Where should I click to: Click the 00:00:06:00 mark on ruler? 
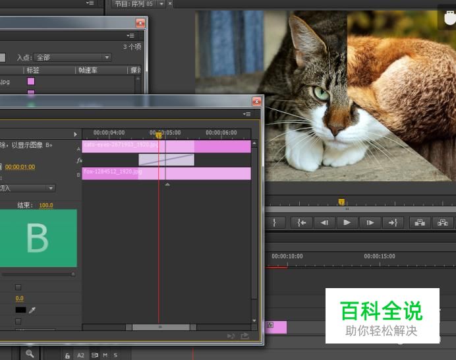[221, 133]
